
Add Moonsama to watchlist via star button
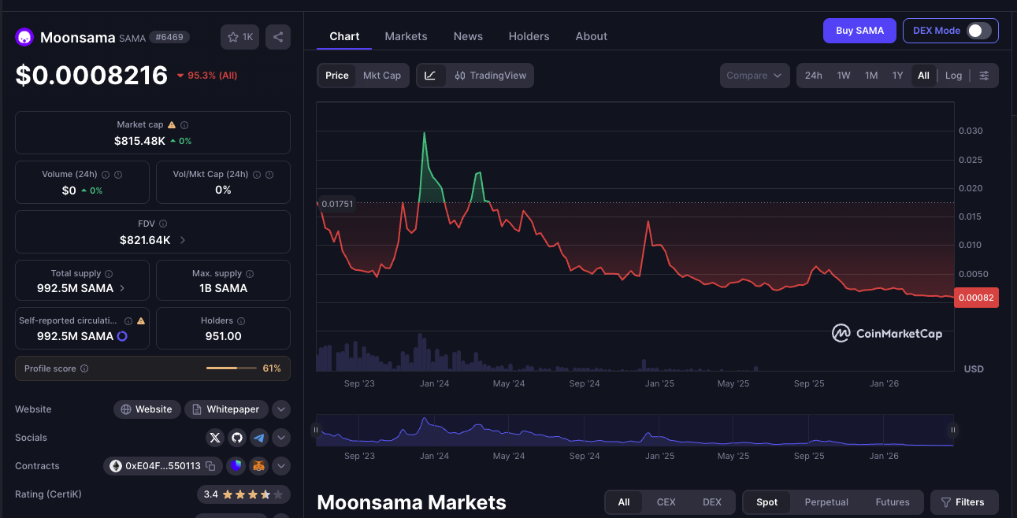(239, 37)
